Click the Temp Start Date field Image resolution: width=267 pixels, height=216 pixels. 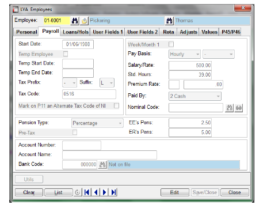(x=78, y=63)
